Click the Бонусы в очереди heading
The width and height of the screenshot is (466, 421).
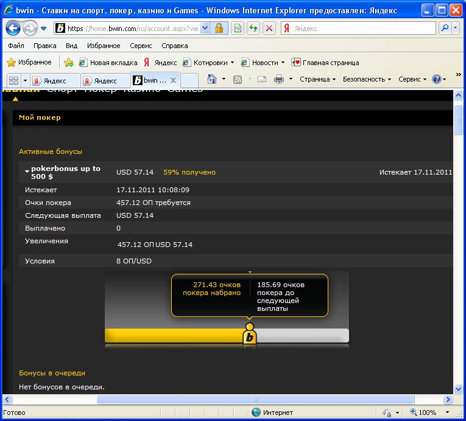[52, 373]
